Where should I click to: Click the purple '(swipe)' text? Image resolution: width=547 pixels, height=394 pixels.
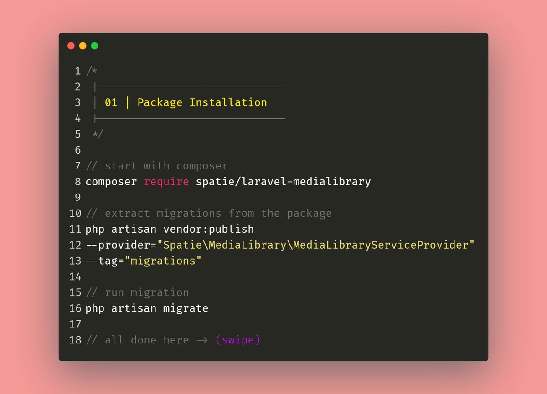238,340
